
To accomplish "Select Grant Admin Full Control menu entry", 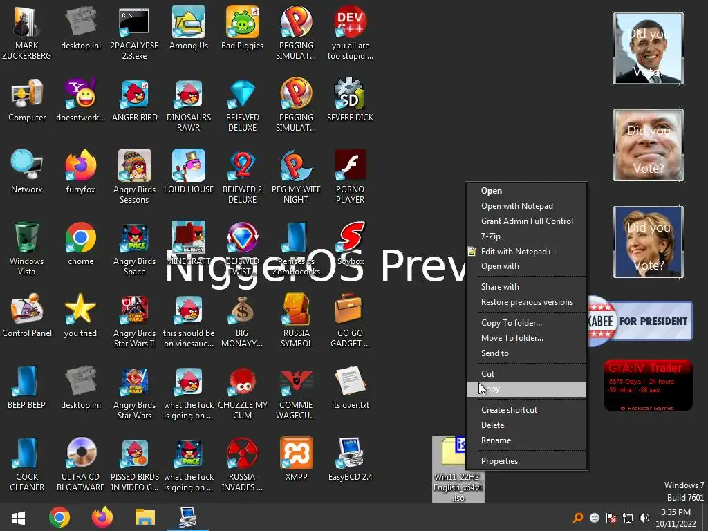I will pos(526,221).
